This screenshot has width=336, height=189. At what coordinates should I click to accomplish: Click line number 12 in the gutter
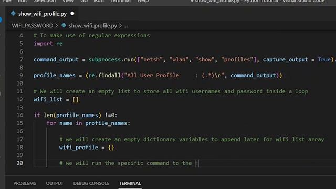pos(20,99)
